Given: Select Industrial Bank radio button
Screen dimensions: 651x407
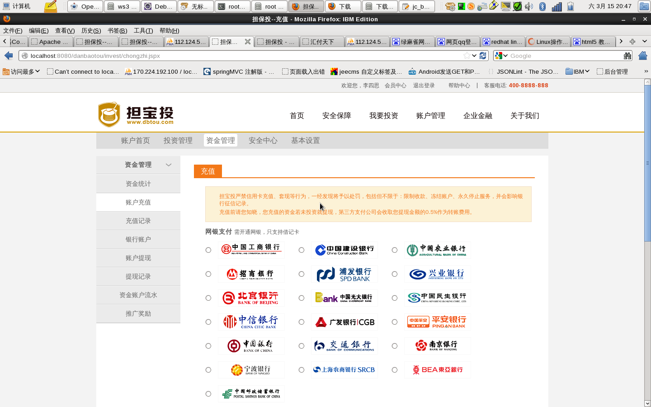Looking at the screenshot, I should click(395, 274).
